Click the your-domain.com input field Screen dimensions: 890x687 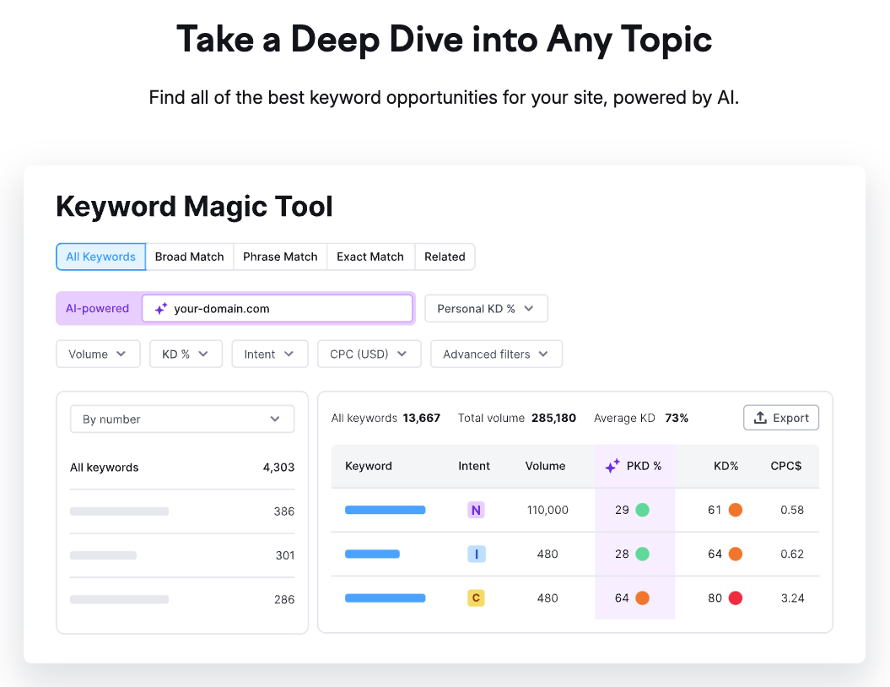pos(287,309)
